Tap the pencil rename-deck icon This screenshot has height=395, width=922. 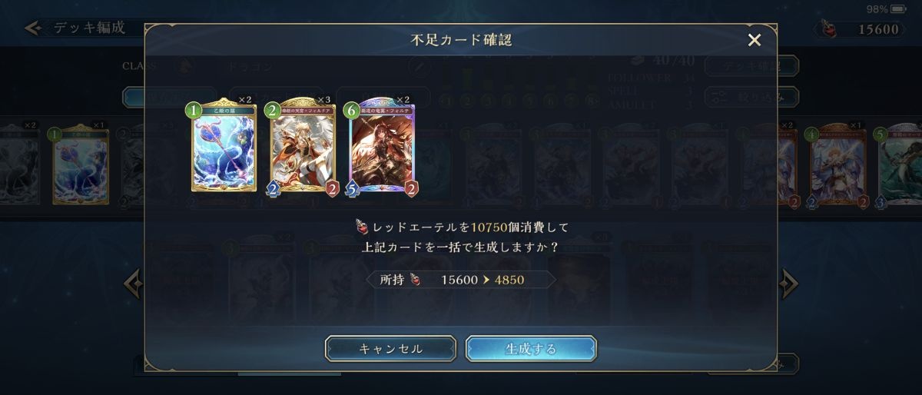click(x=419, y=67)
